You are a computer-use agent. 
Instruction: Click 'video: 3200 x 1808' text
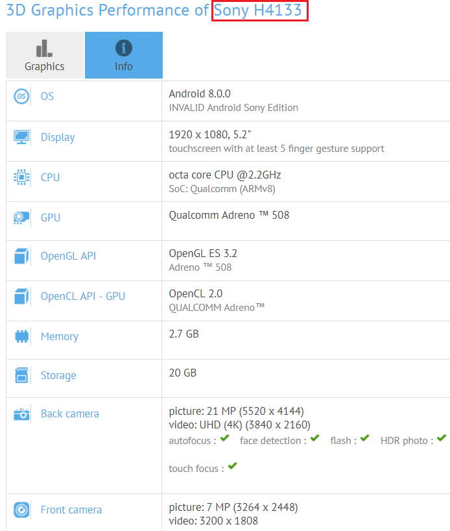click(213, 521)
